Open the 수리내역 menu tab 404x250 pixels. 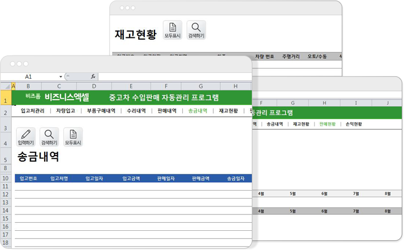click(136, 111)
